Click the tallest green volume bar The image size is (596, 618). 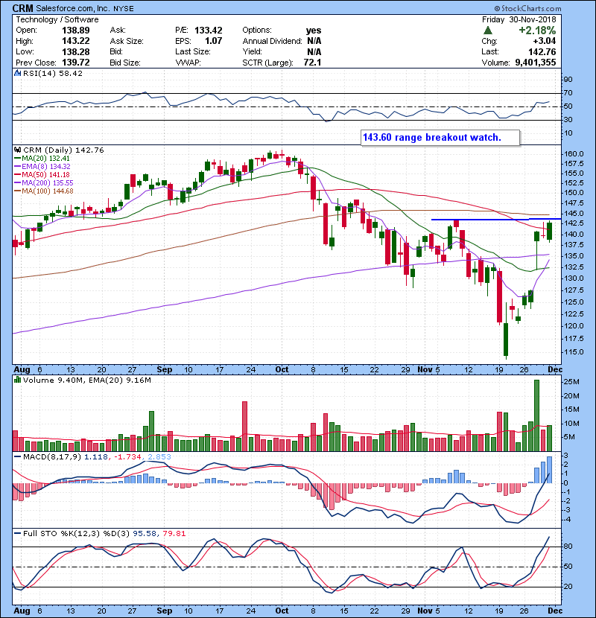536,415
